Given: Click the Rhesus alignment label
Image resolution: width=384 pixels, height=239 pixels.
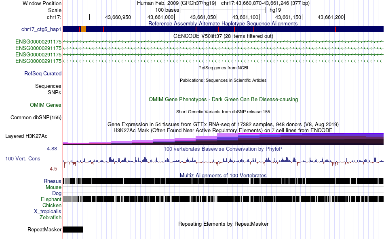Looking at the screenshot, I should (53, 181).
